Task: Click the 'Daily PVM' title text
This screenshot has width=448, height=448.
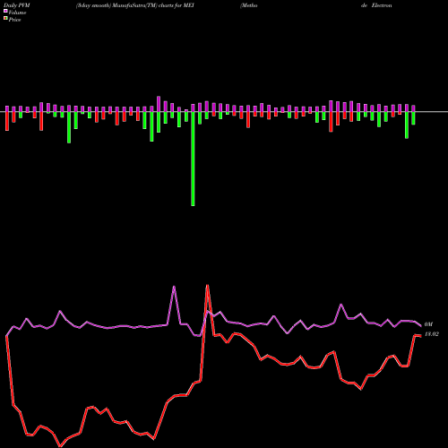Action: point(17,5)
